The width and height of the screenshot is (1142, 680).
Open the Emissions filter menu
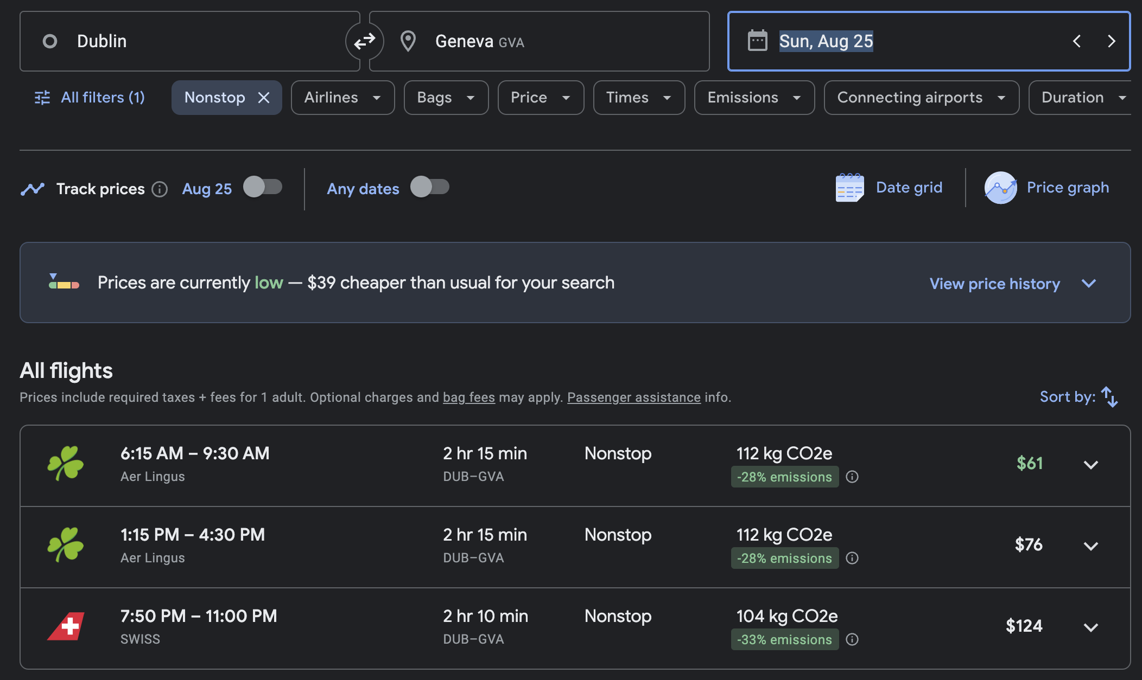point(754,98)
